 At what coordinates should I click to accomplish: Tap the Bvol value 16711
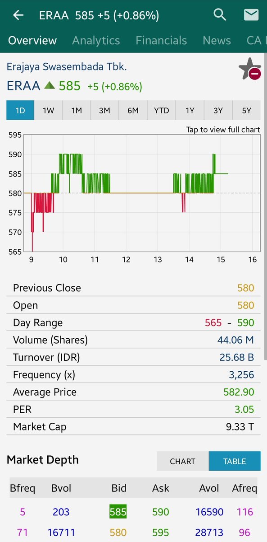61,533
